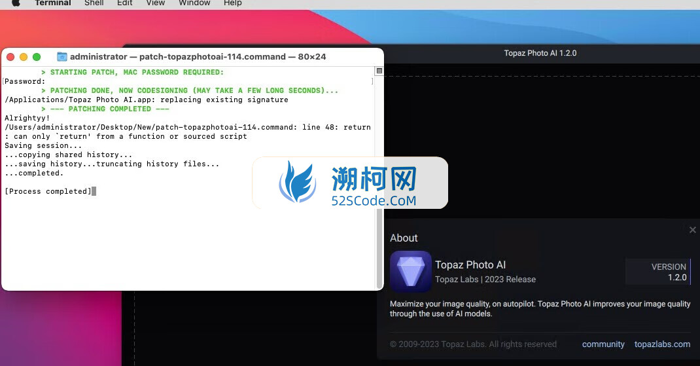Screen dimensions: 700x366
Task: Open the community link
Action: (603, 344)
